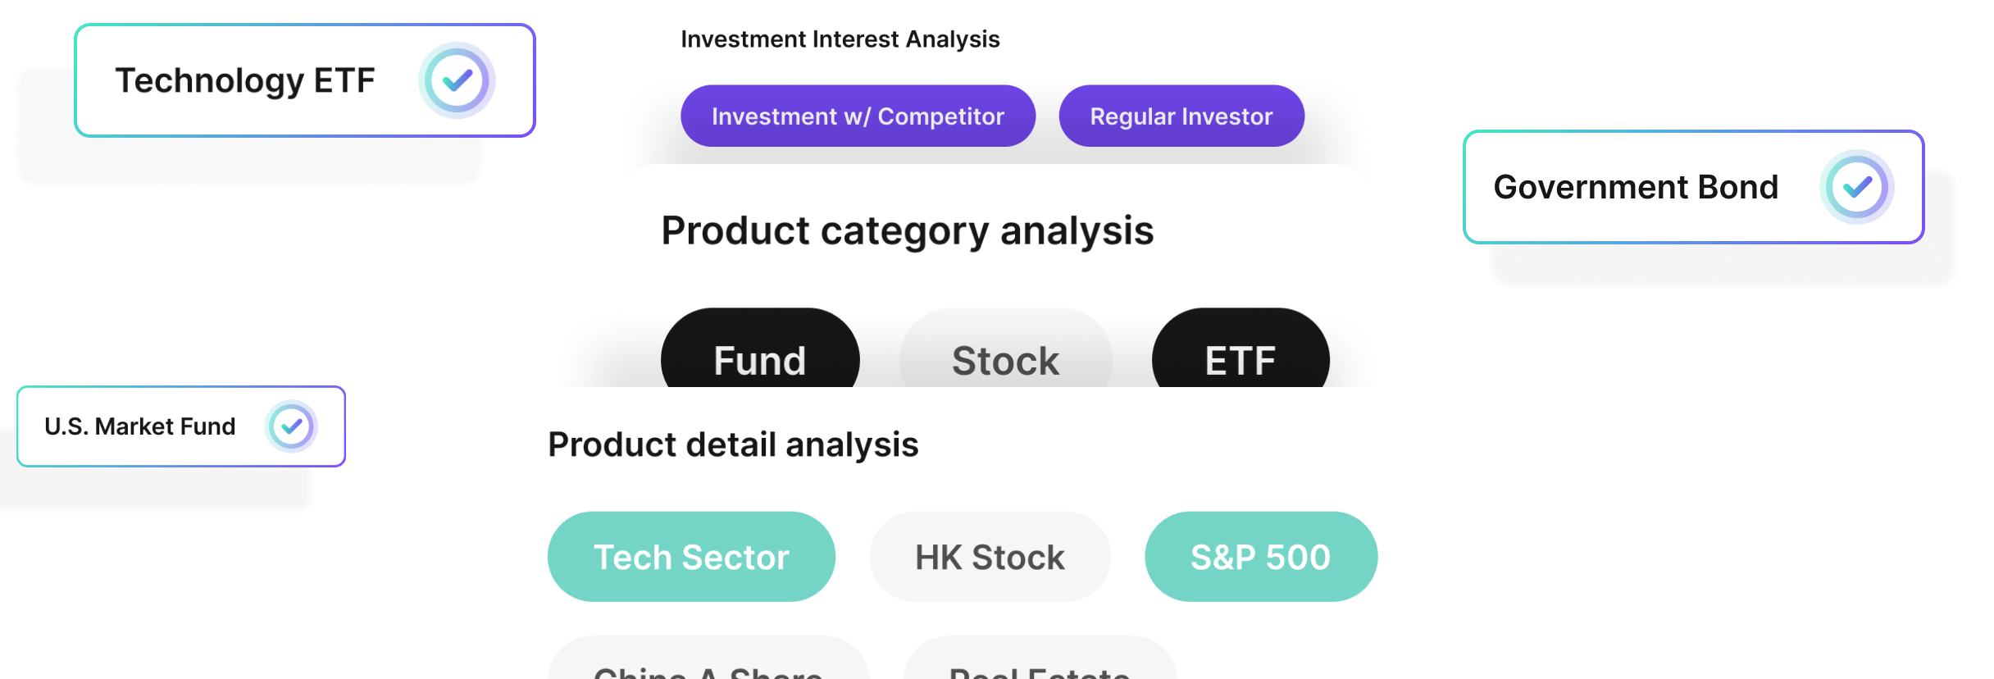
Task: Click the Government Bond checkmark icon
Action: point(1857,187)
